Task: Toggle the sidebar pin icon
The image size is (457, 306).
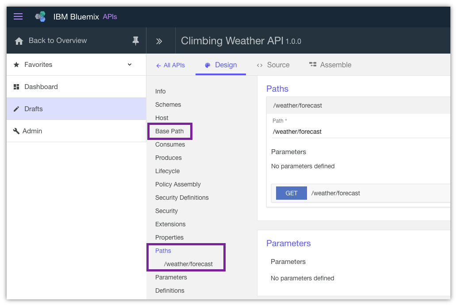Action: point(135,40)
